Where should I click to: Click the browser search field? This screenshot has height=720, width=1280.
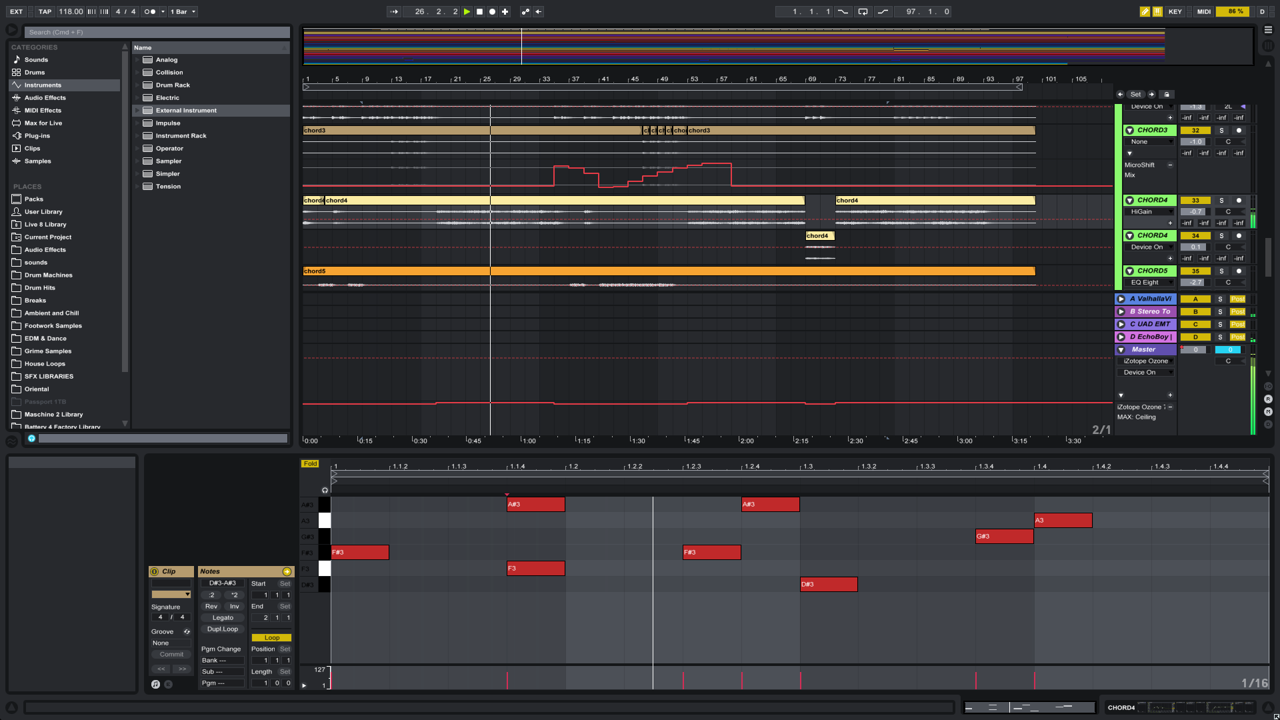pyautogui.click(x=157, y=32)
